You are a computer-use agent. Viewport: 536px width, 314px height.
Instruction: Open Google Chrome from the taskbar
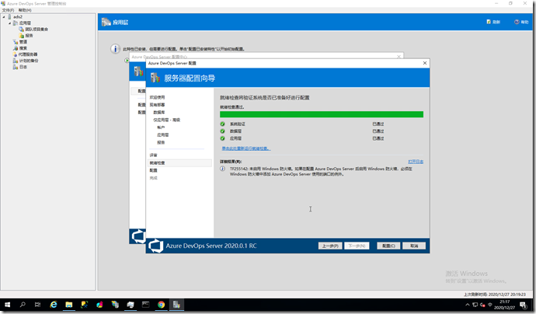161,305
